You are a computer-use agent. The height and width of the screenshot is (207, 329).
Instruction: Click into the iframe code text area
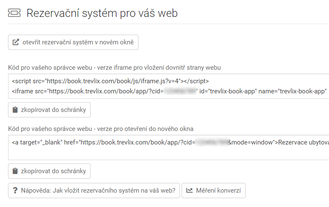tap(169, 86)
